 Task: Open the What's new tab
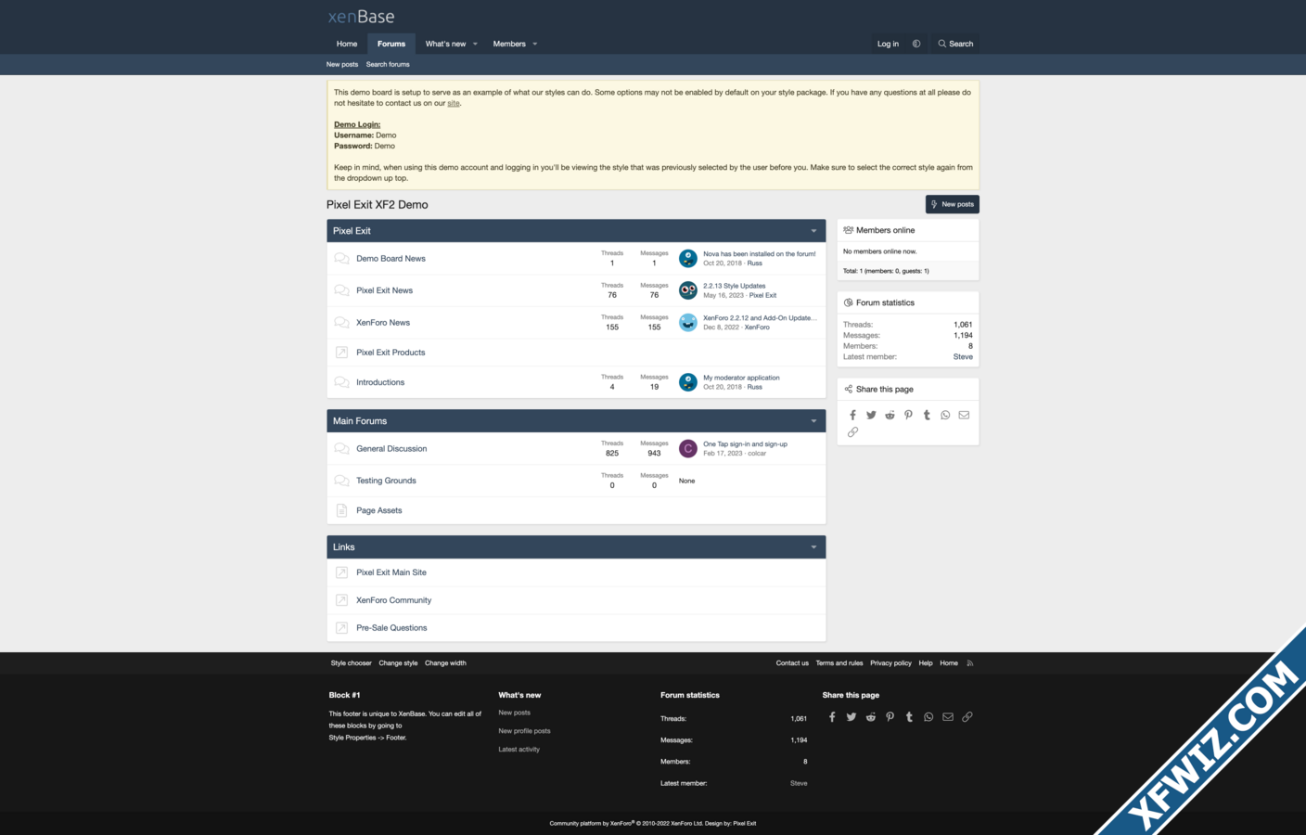(x=445, y=44)
